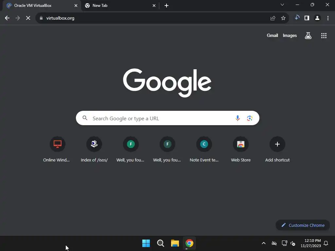The height and width of the screenshot is (251, 335).
Task: Go back with the back arrow
Action: (x=7, y=18)
